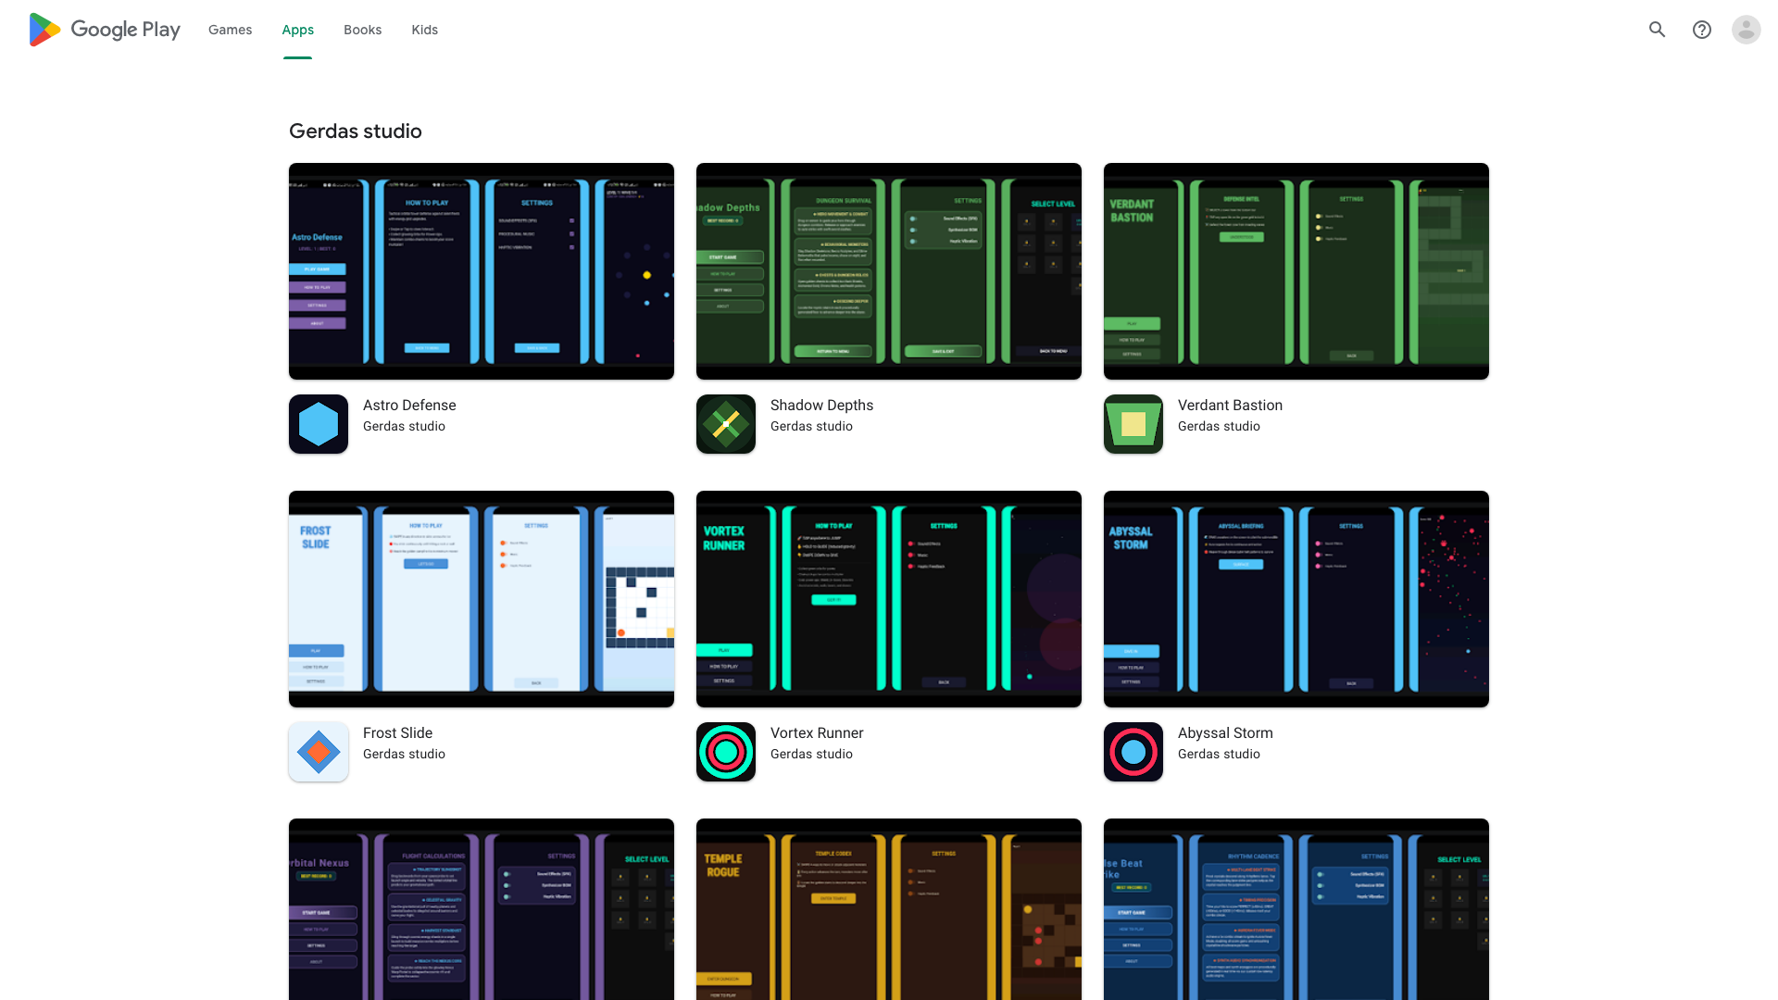Click the Vortex Runner screenshot banner
This screenshot has height=1000, width=1778.
click(x=889, y=599)
